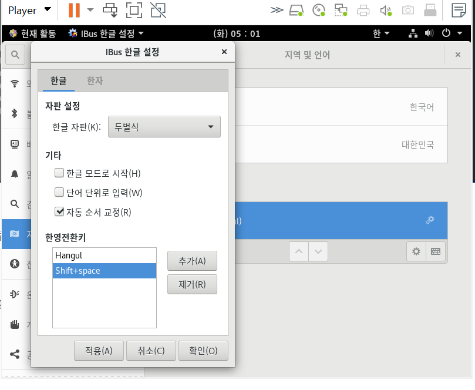The height and width of the screenshot is (390, 475).
Task: Select the online accounts icon in sidebar
Action: click(x=15, y=294)
